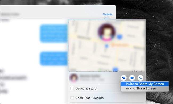The width and height of the screenshot is (173, 104).
Task: Choose Invite to Share My Screen
Action: (x=145, y=84)
